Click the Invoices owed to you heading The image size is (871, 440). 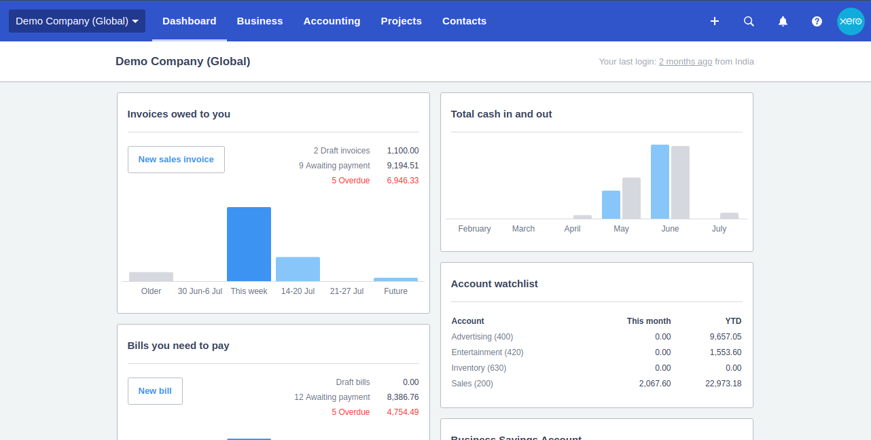tap(179, 114)
